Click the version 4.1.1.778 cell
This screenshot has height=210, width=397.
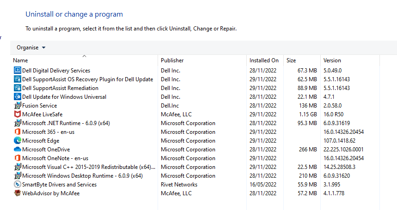point(334,193)
